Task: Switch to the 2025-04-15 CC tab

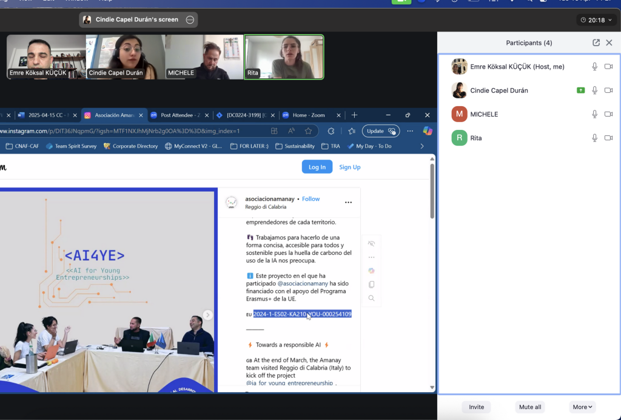Action: (47, 115)
